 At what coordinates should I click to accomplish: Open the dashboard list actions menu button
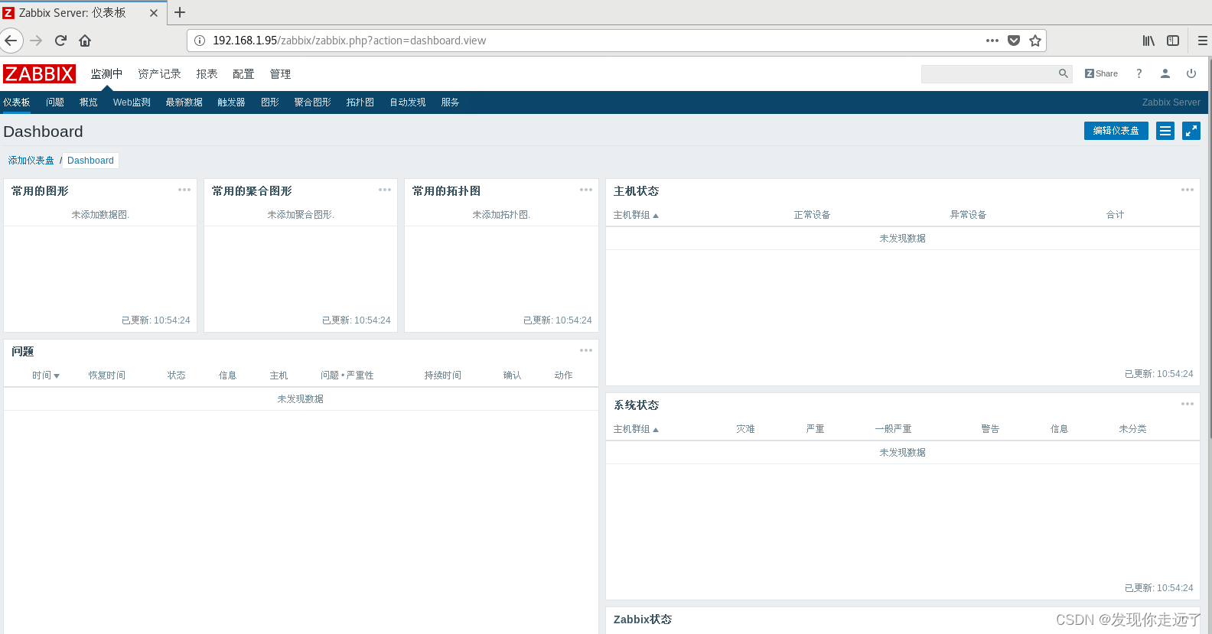[x=1165, y=131]
